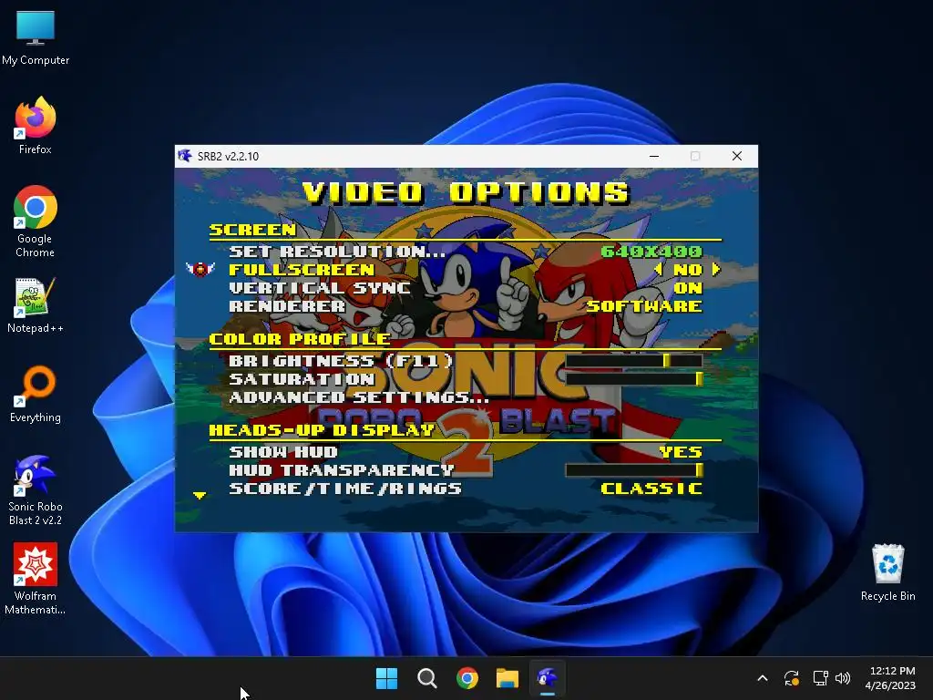
Task: Open Chrome from the taskbar
Action: coord(467,678)
